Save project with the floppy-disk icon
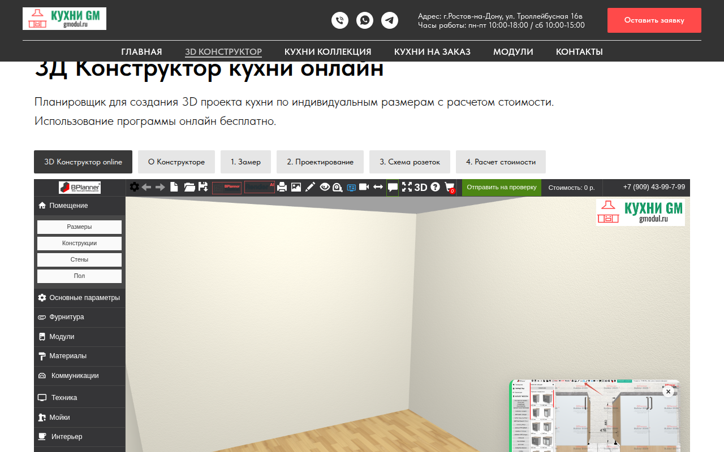This screenshot has height=452, width=724. coord(203,187)
